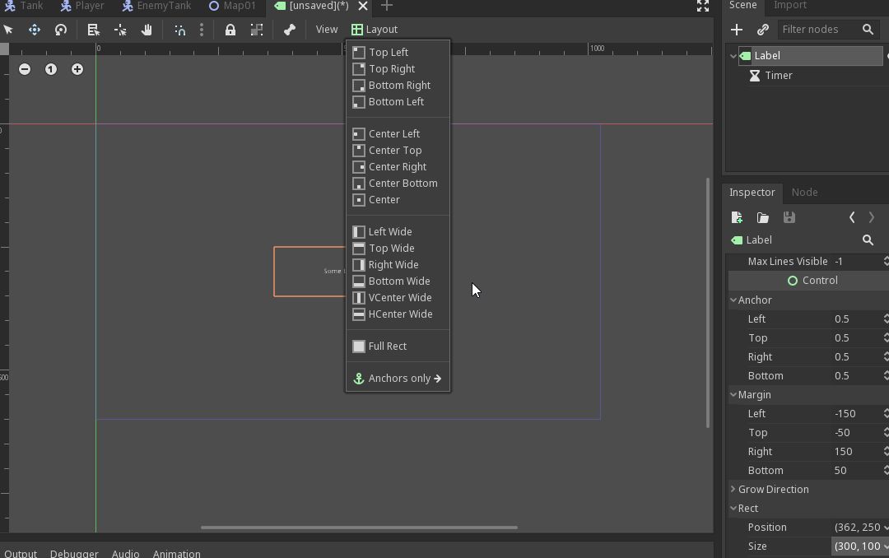The height and width of the screenshot is (558, 889).
Task: Reset zoom with the 1 button
Action: tap(51, 69)
